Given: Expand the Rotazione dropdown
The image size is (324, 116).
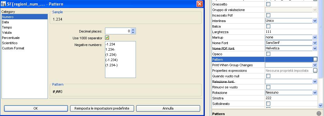Looking at the screenshot, I should click(x=315, y=93).
